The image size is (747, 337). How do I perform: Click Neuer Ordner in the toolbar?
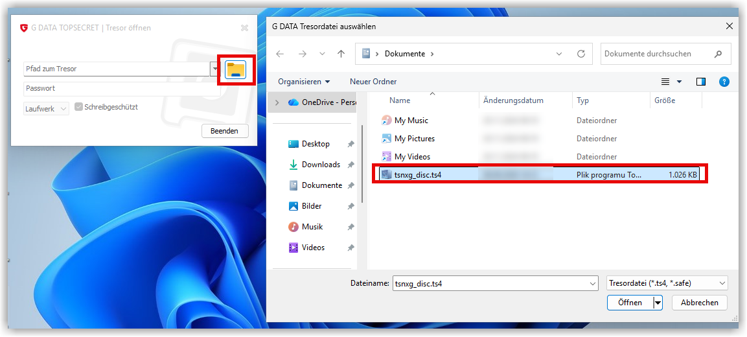point(373,82)
